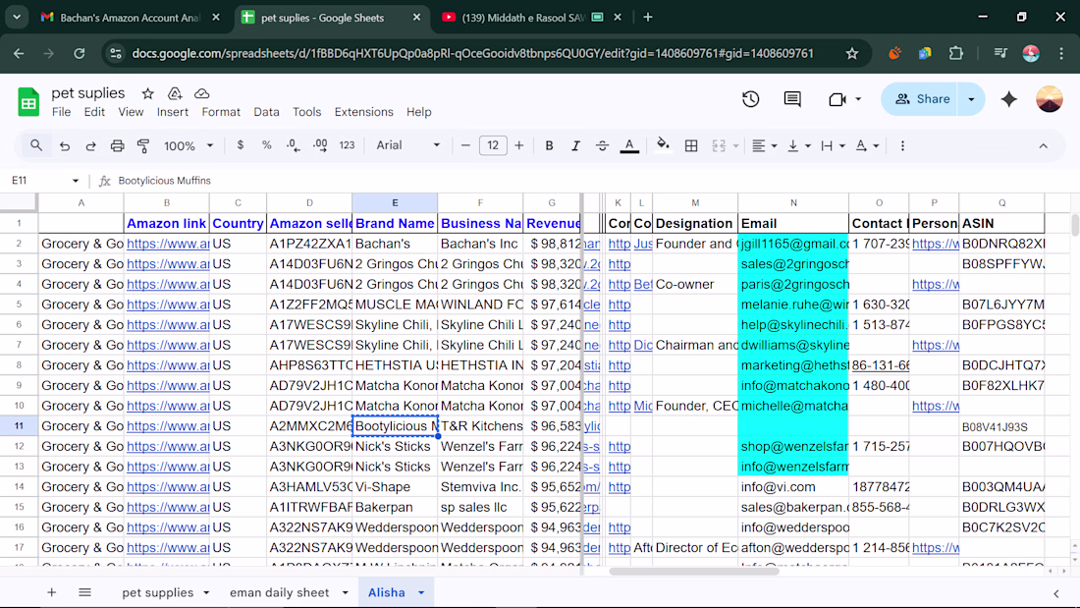Open the Help menu
Screen dimensions: 1080x608
click(418, 112)
